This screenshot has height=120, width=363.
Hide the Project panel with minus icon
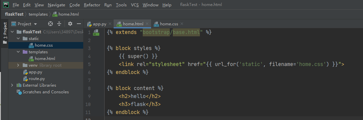pos(79,24)
